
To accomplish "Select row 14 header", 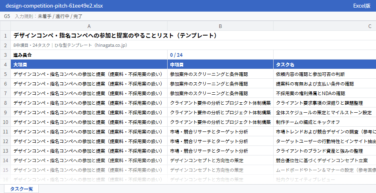I will click(5, 160).
